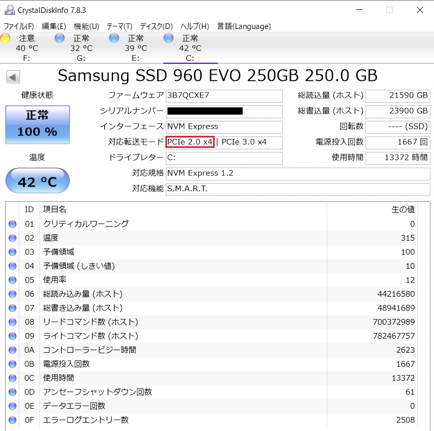Click the F: 40 °C disk label

tap(27, 48)
